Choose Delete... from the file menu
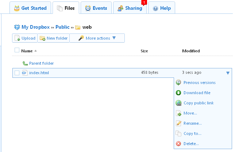The image size is (235, 152). point(191,144)
